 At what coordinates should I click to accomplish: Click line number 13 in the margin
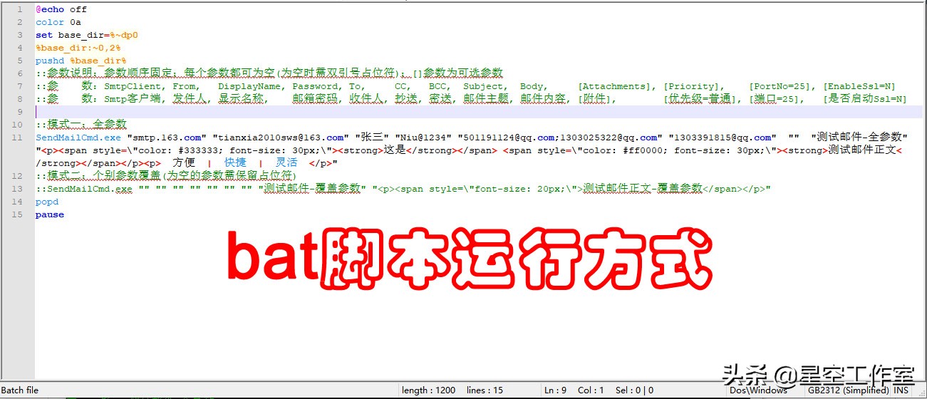[x=18, y=189]
